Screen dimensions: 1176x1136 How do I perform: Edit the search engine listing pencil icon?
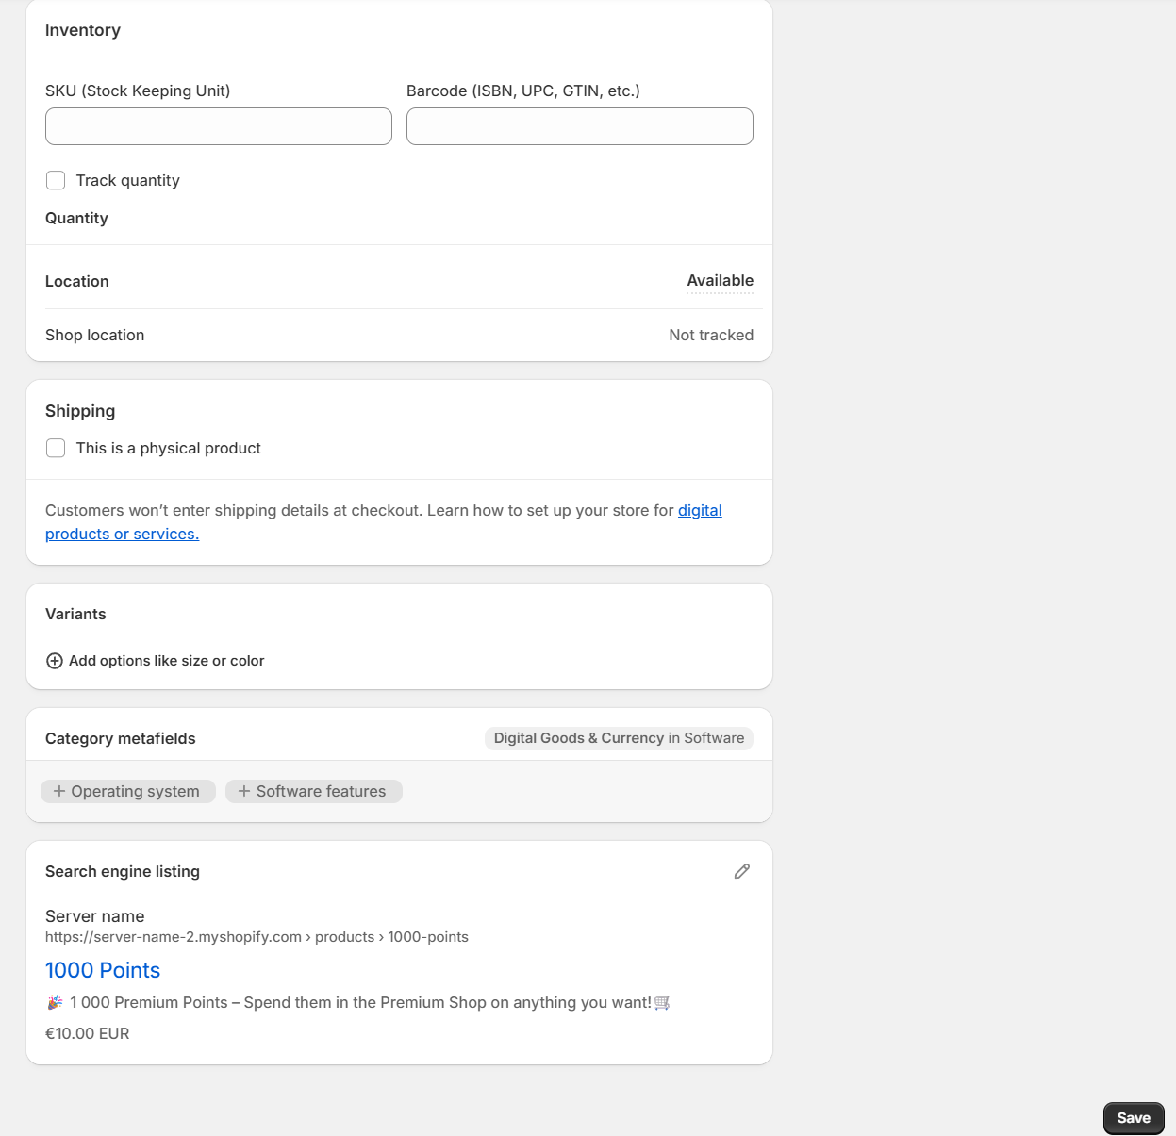click(x=742, y=871)
